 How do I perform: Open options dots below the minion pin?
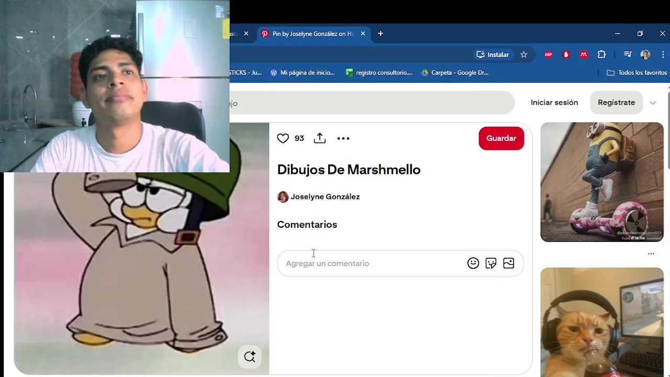pos(651,254)
